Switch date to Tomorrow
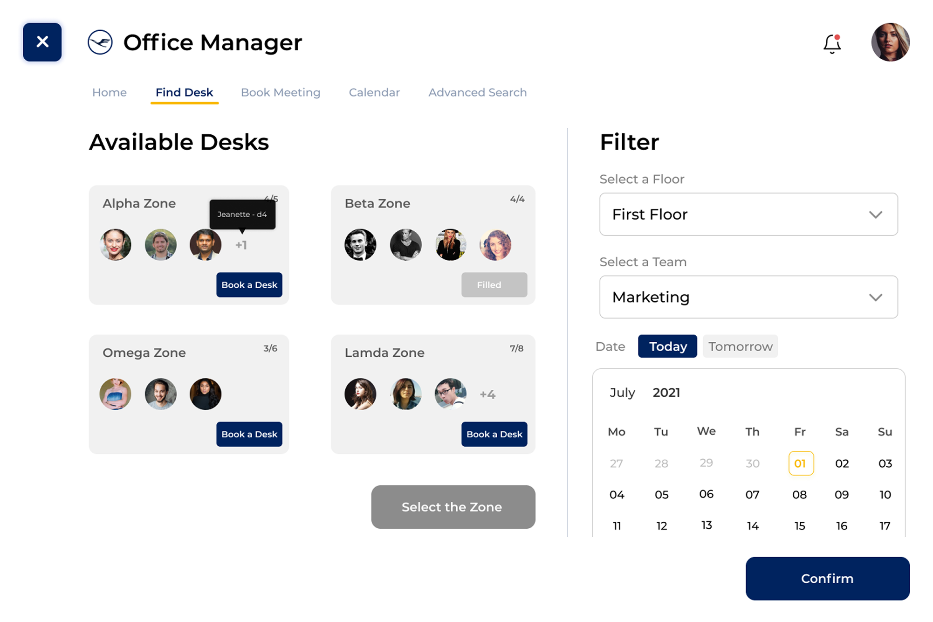The height and width of the screenshot is (622, 933). pos(740,346)
